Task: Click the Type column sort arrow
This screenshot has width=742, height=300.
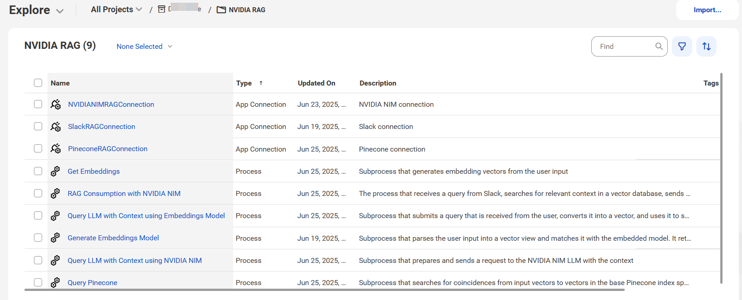Action: click(261, 83)
